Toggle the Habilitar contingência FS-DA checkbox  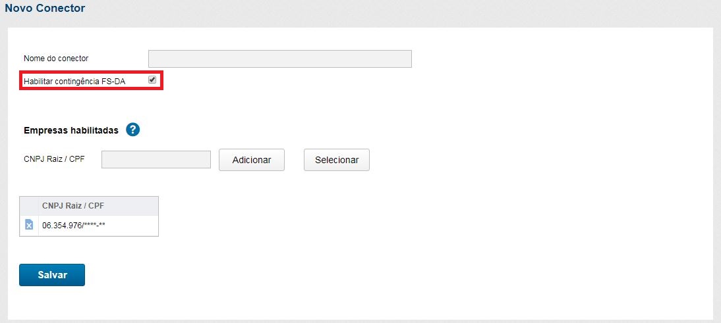pyautogui.click(x=152, y=80)
